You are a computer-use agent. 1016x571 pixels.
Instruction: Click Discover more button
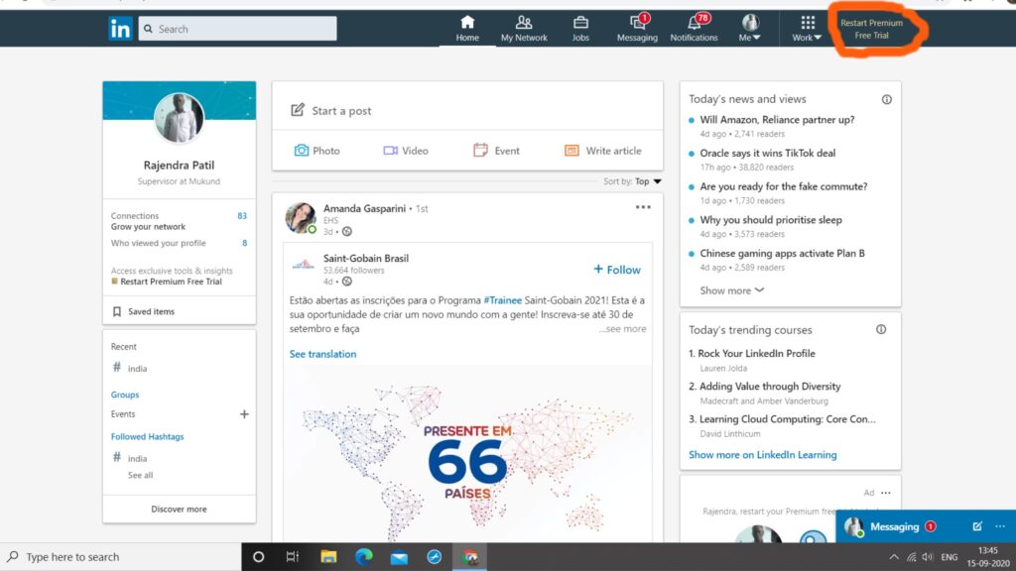click(179, 509)
